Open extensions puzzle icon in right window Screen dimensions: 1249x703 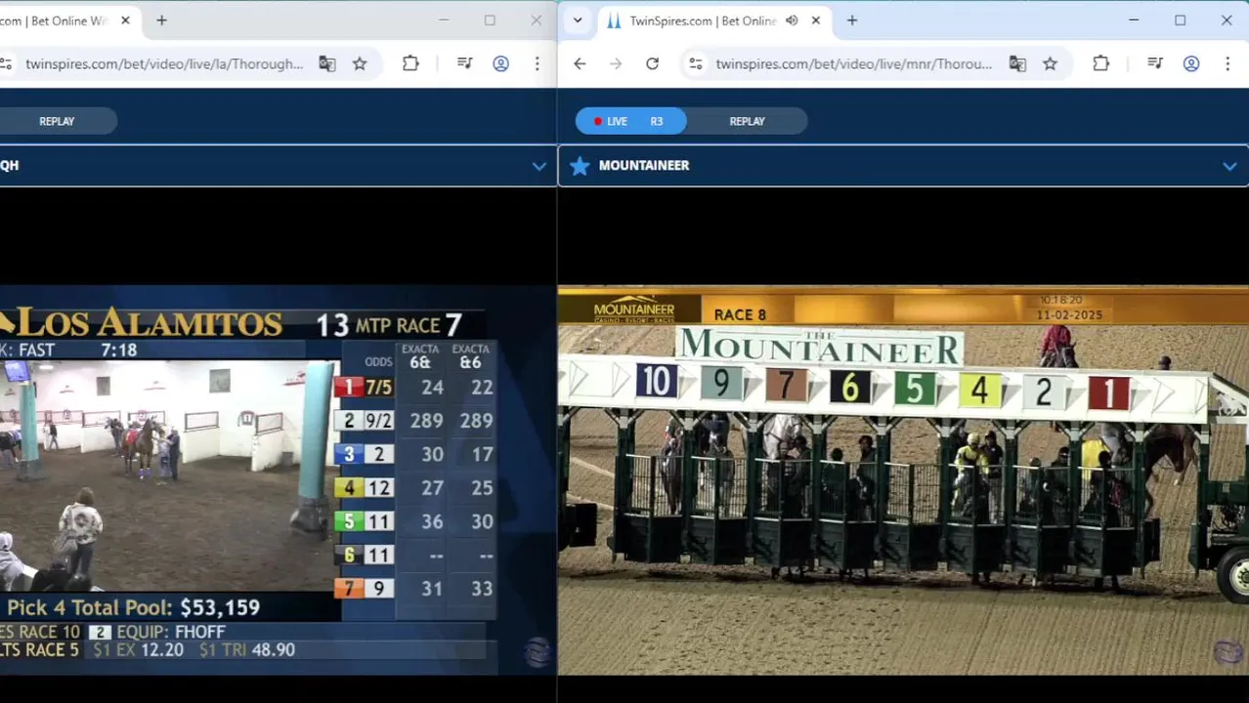point(1100,63)
